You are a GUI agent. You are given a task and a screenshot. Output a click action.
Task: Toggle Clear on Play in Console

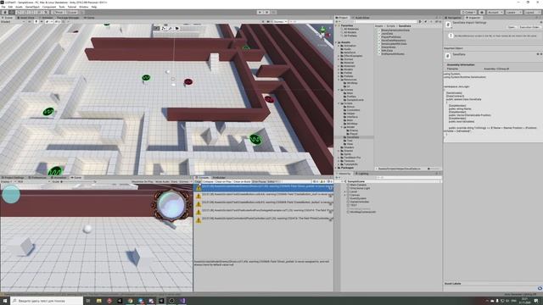click(223, 181)
